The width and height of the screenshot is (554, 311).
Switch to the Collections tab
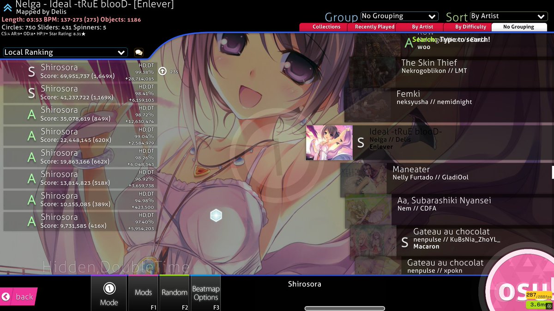pos(328,27)
